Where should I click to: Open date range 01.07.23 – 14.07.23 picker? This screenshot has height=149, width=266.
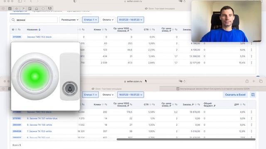point(131,20)
